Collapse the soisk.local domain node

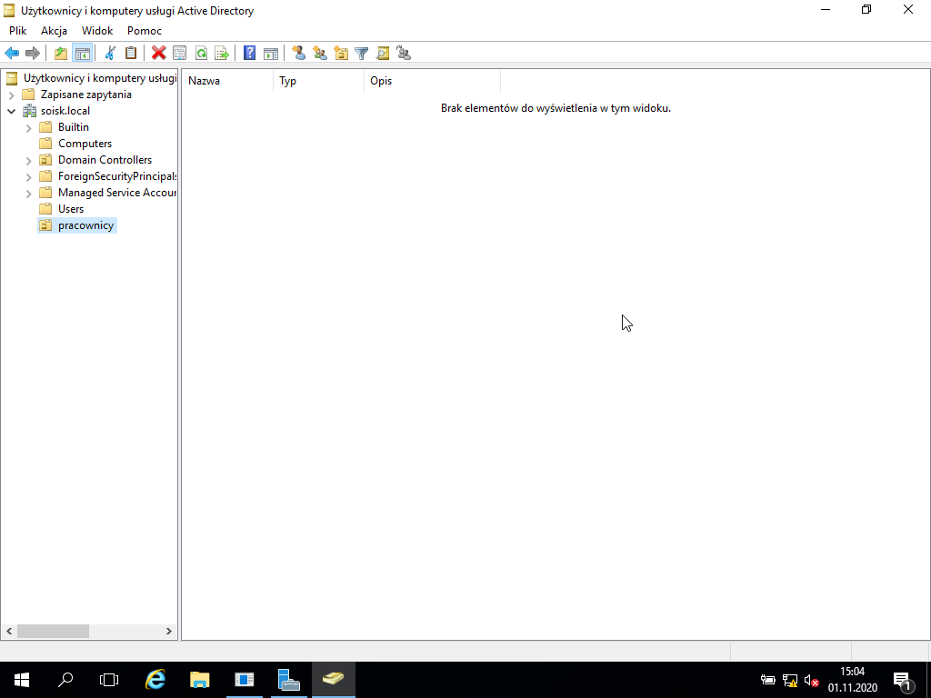click(x=11, y=111)
